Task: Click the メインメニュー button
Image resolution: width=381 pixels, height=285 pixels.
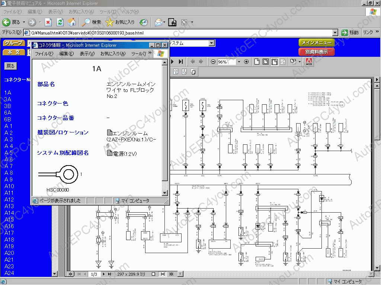Action: (316, 43)
